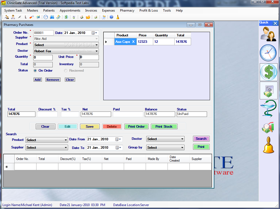Expand the Date From picker

tap(118, 139)
